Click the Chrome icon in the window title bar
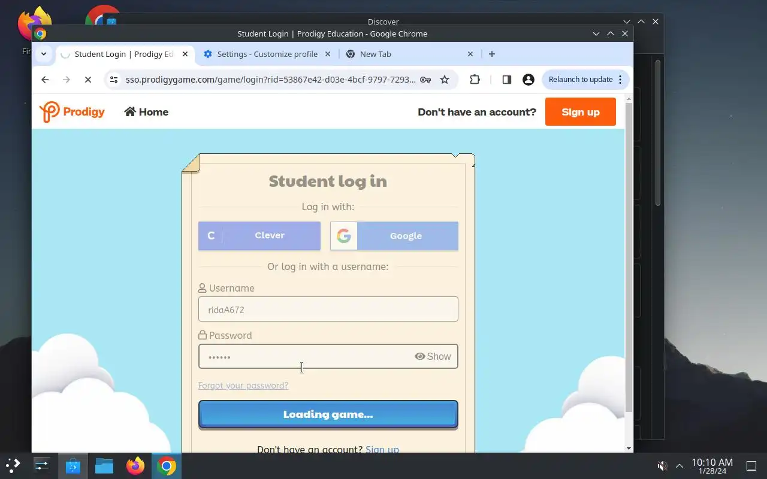The width and height of the screenshot is (767, 479). (x=40, y=34)
